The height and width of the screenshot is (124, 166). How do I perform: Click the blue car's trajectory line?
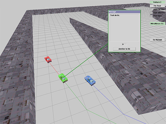point(109,101)
